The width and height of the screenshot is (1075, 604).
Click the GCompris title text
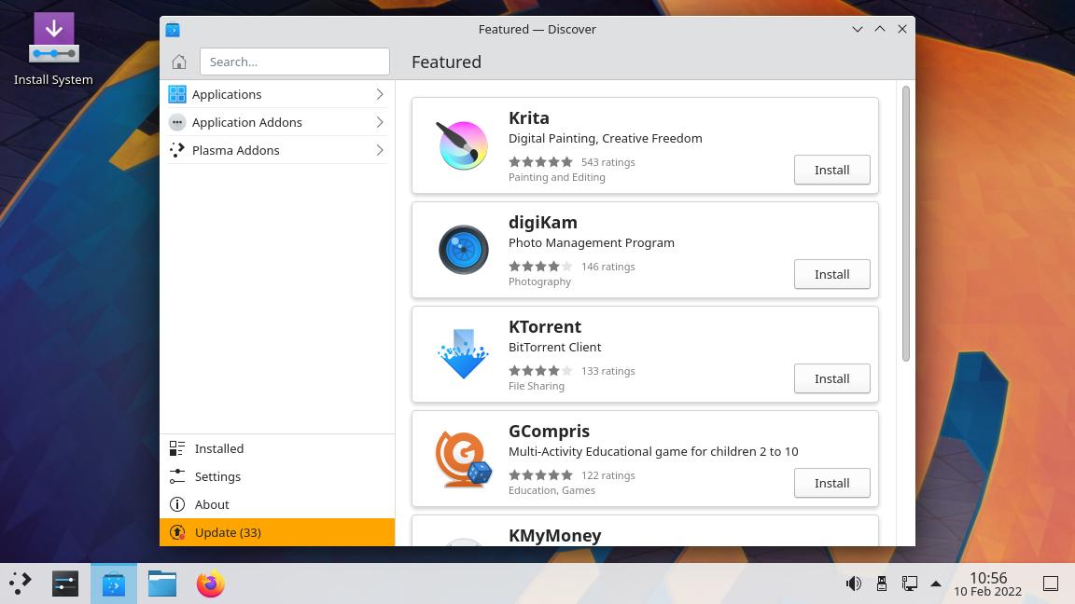click(549, 432)
